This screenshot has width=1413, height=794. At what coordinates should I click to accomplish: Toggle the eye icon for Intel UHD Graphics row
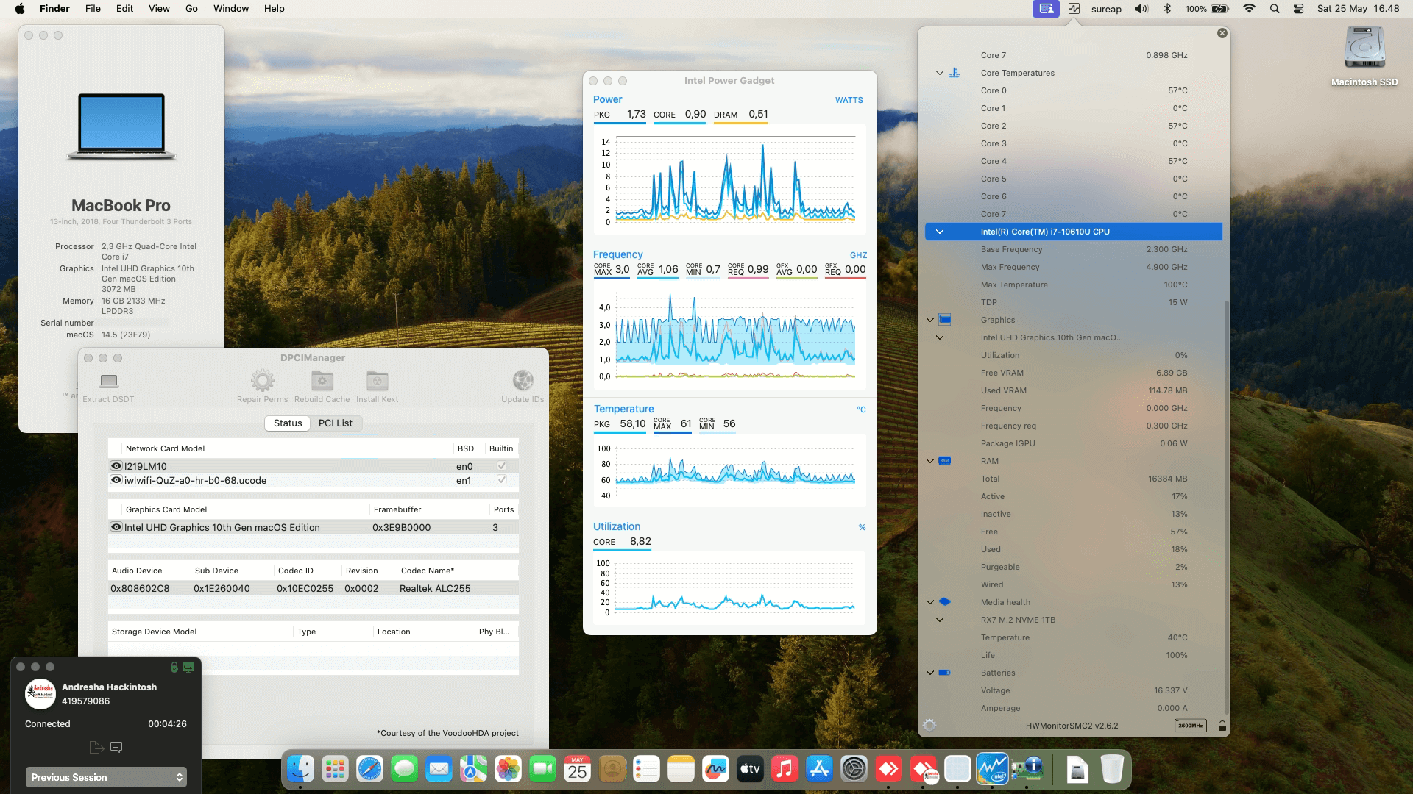point(116,527)
